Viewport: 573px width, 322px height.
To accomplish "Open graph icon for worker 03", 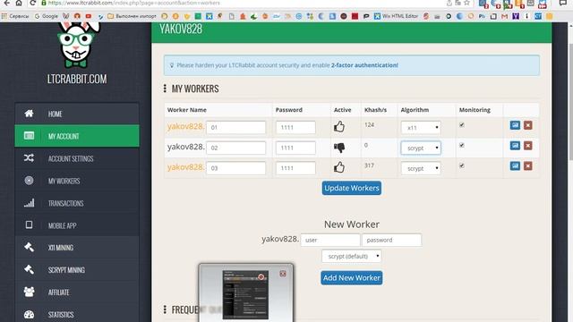I will tap(515, 166).
